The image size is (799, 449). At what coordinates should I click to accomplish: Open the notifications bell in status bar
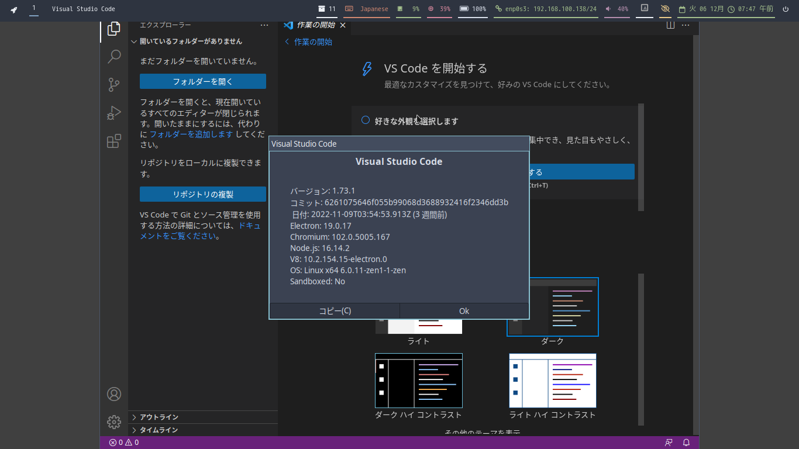click(687, 443)
